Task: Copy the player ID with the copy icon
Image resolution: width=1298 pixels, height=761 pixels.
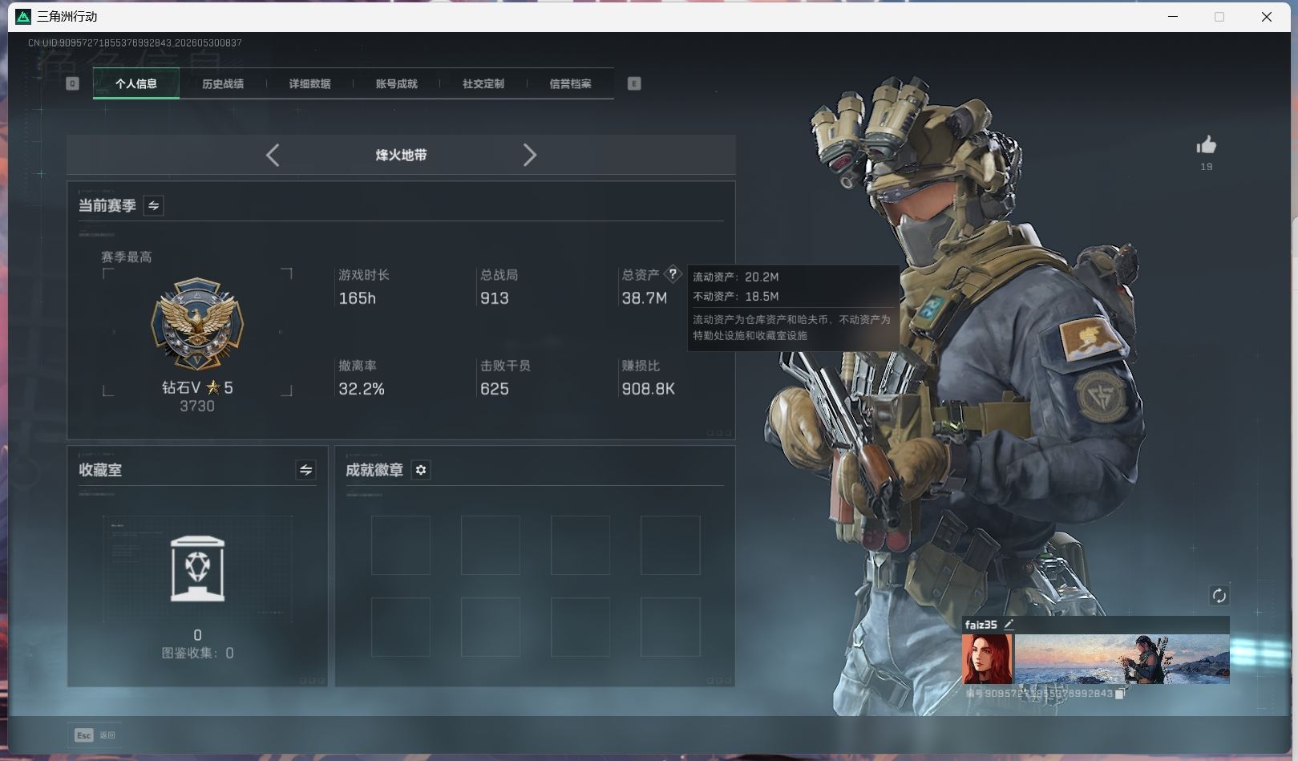Action: coord(1120,694)
